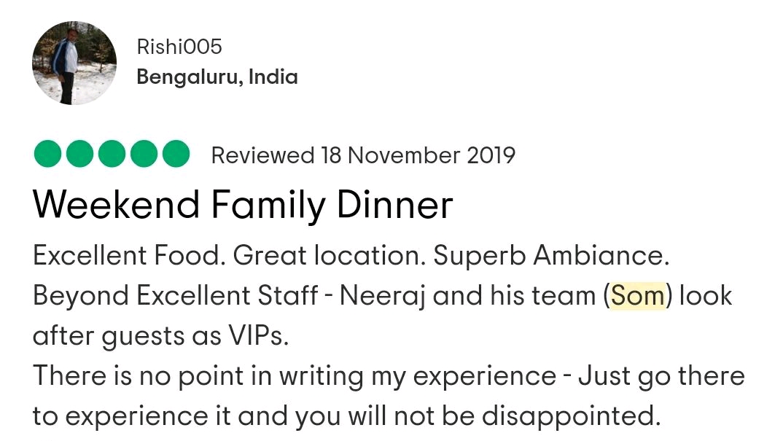The height and width of the screenshot is (441, 783).
Task: Click the fifth green rating bubble
Action: coord(176,154)
